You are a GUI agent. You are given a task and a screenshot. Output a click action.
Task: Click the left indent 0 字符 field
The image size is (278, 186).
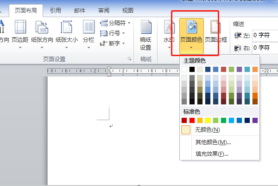click(x=265, y=35)
